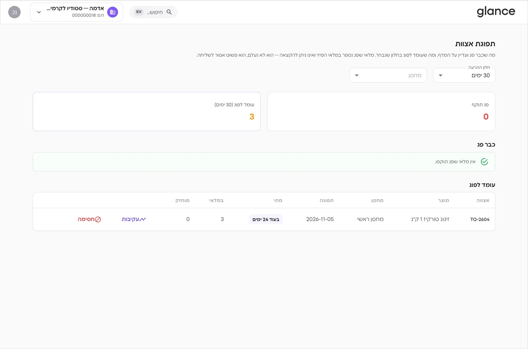The width and height of the screenshot is (528, 349).
Task: Click the ח.פ: 000000018 company number
Action: [x=88, y=15]
